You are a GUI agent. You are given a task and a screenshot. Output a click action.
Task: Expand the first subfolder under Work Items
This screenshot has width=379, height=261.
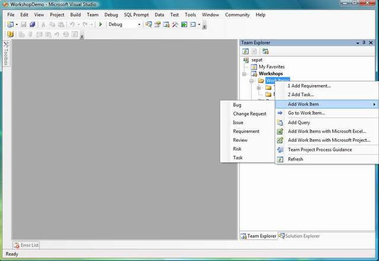[259, 88]
